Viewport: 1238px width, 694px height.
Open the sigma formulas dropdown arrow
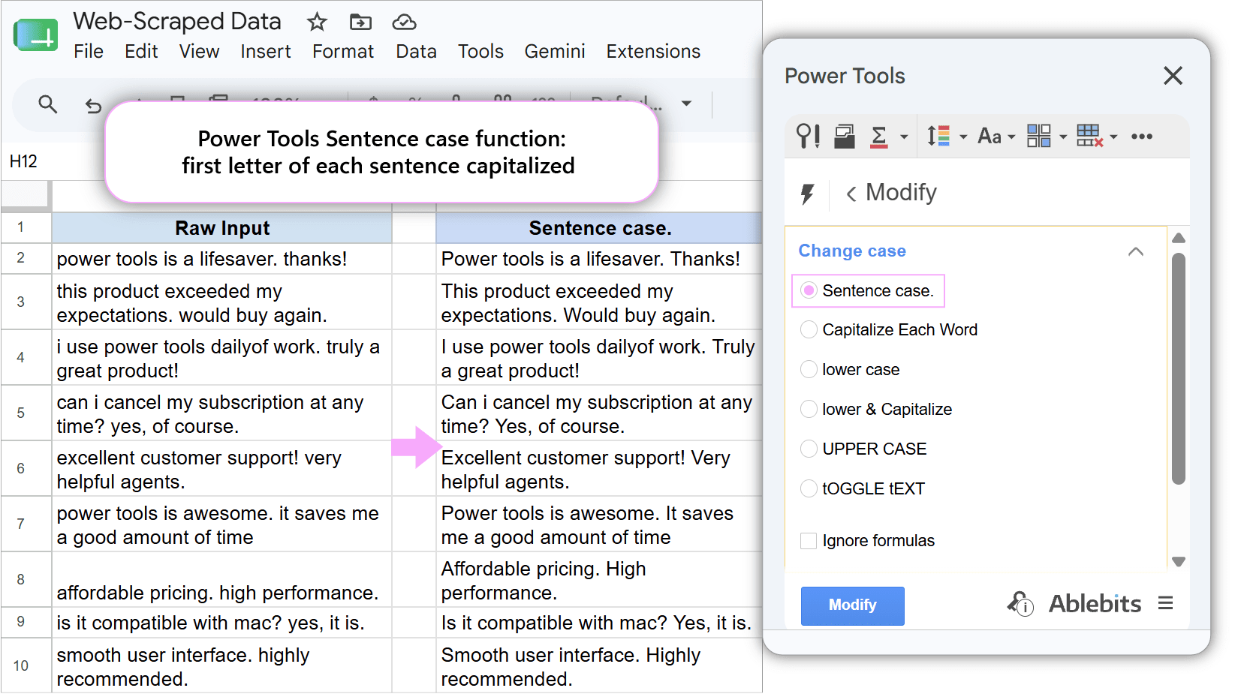(x=904, y=137)
